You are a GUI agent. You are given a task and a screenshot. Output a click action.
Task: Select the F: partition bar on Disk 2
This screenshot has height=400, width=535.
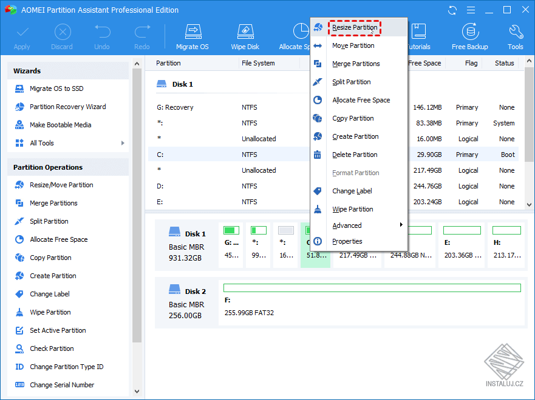(372, 288)
